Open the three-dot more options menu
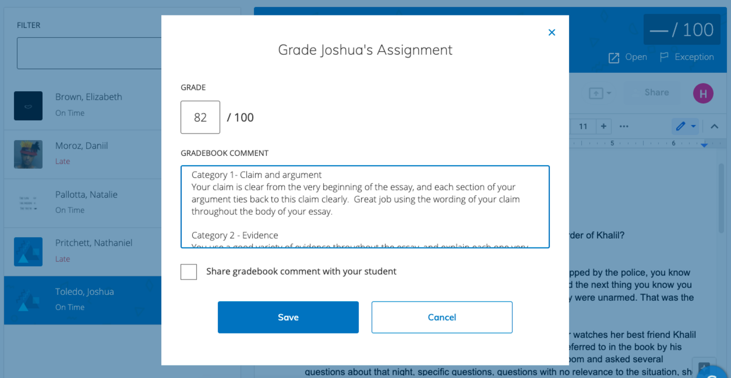The width and height of the screenshot is (731, 378). click(624, 126)
